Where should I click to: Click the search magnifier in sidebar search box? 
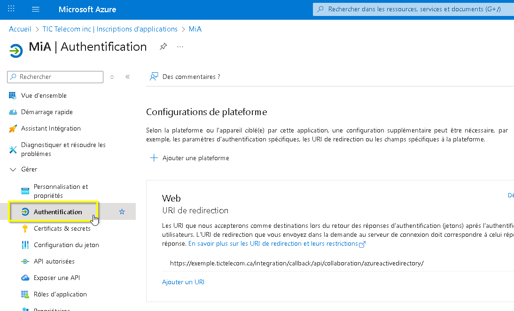(13, 77)
